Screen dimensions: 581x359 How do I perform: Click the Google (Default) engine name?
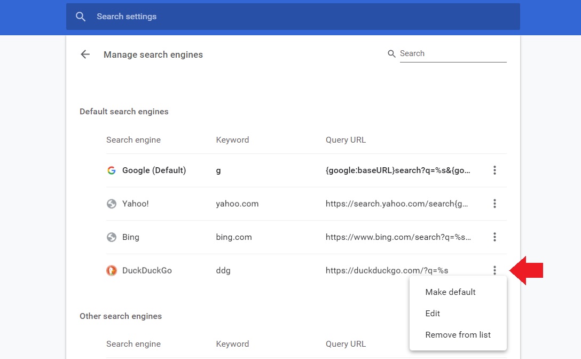tap(154, 170)
